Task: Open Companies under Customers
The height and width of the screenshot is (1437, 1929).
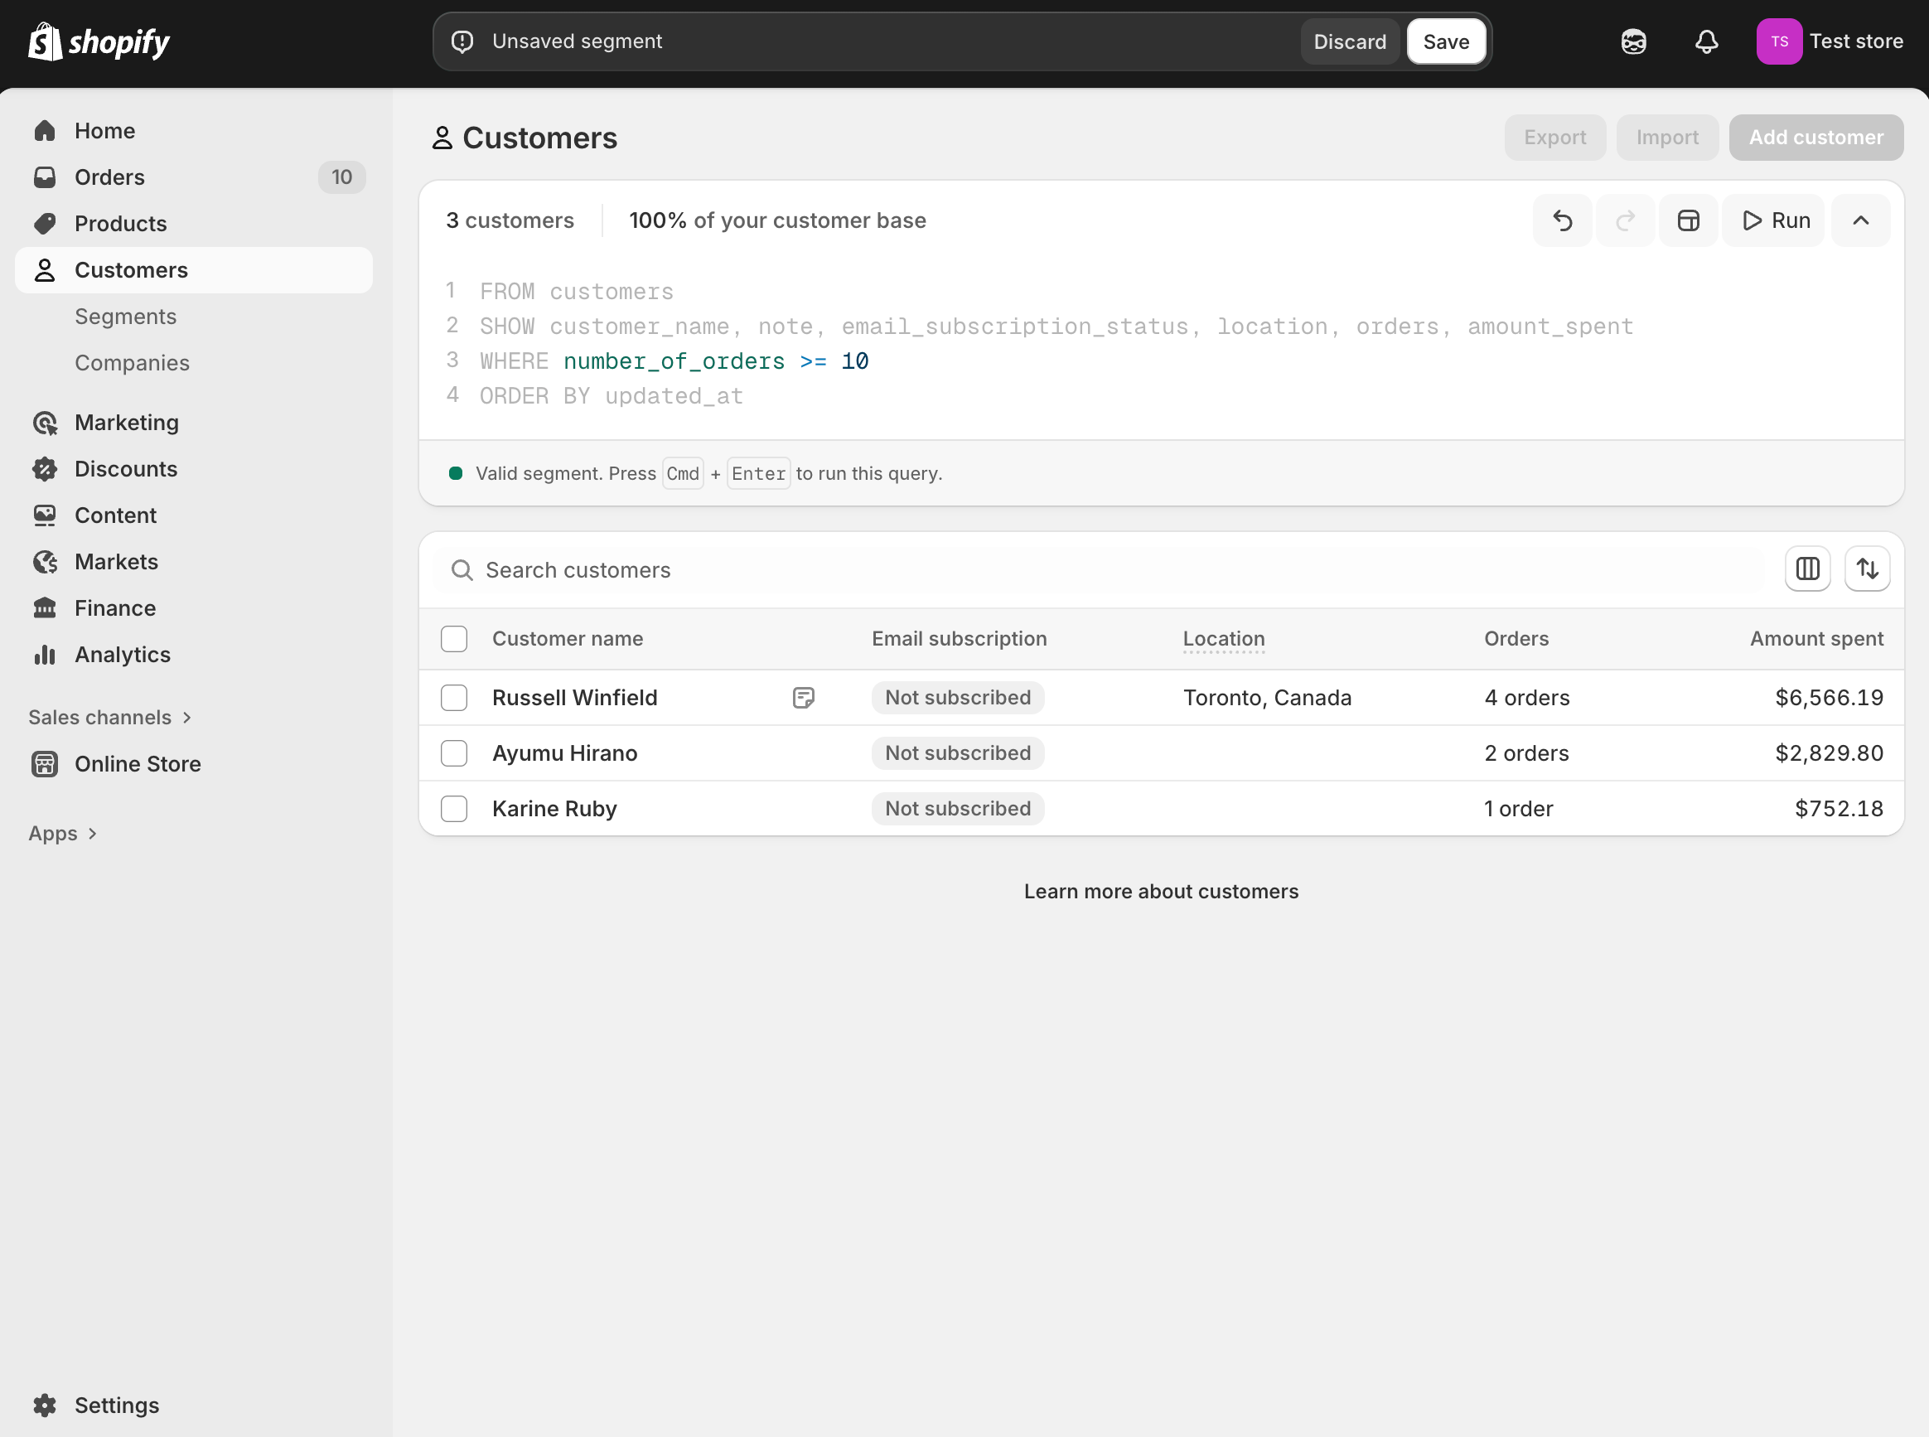Action: (133, 363)
